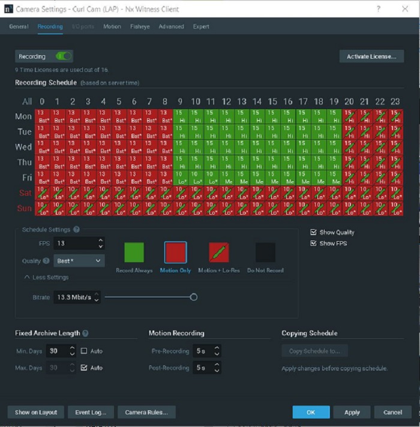Open the Quality dropdown showing Best
The image size is (420, 427).
(x=79, y=261)
